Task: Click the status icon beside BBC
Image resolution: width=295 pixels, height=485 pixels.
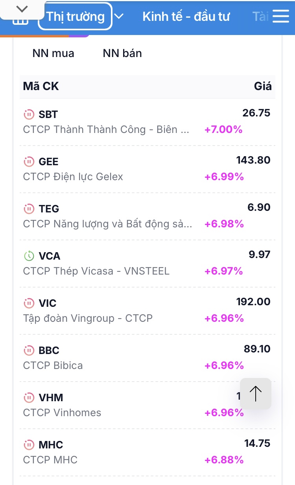Action: (x=29, y=350)
